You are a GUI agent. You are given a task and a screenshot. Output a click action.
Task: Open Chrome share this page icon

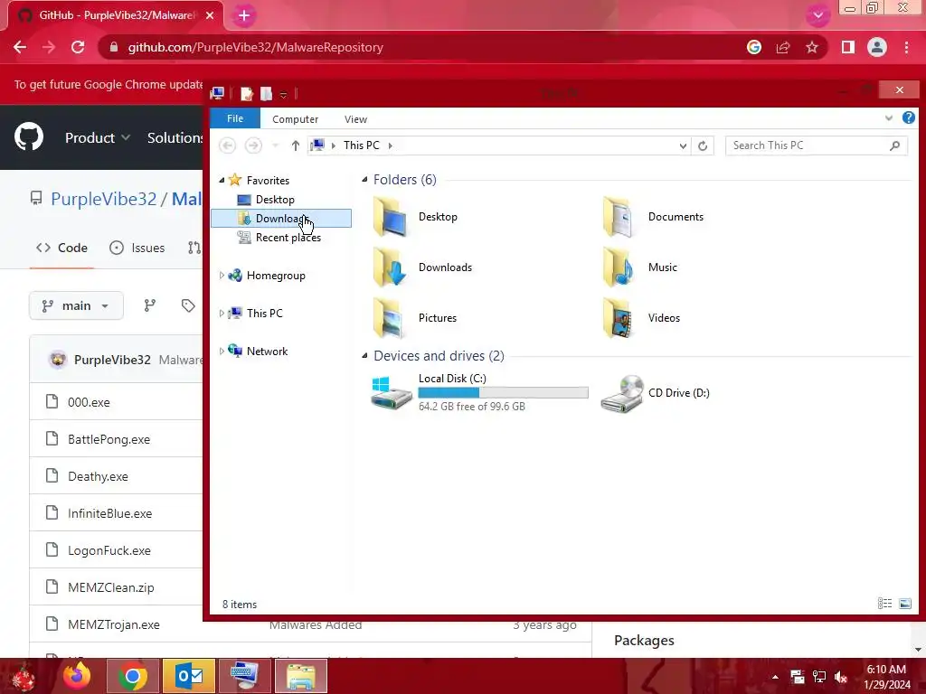click(x=783, y=47)
